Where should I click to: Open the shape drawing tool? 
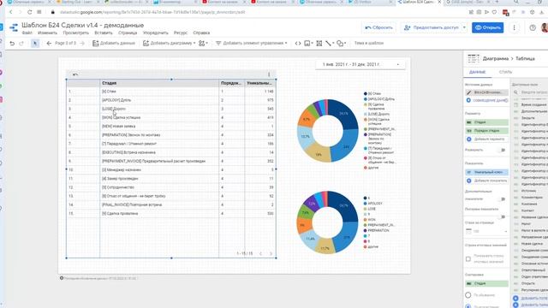[341, 44]
